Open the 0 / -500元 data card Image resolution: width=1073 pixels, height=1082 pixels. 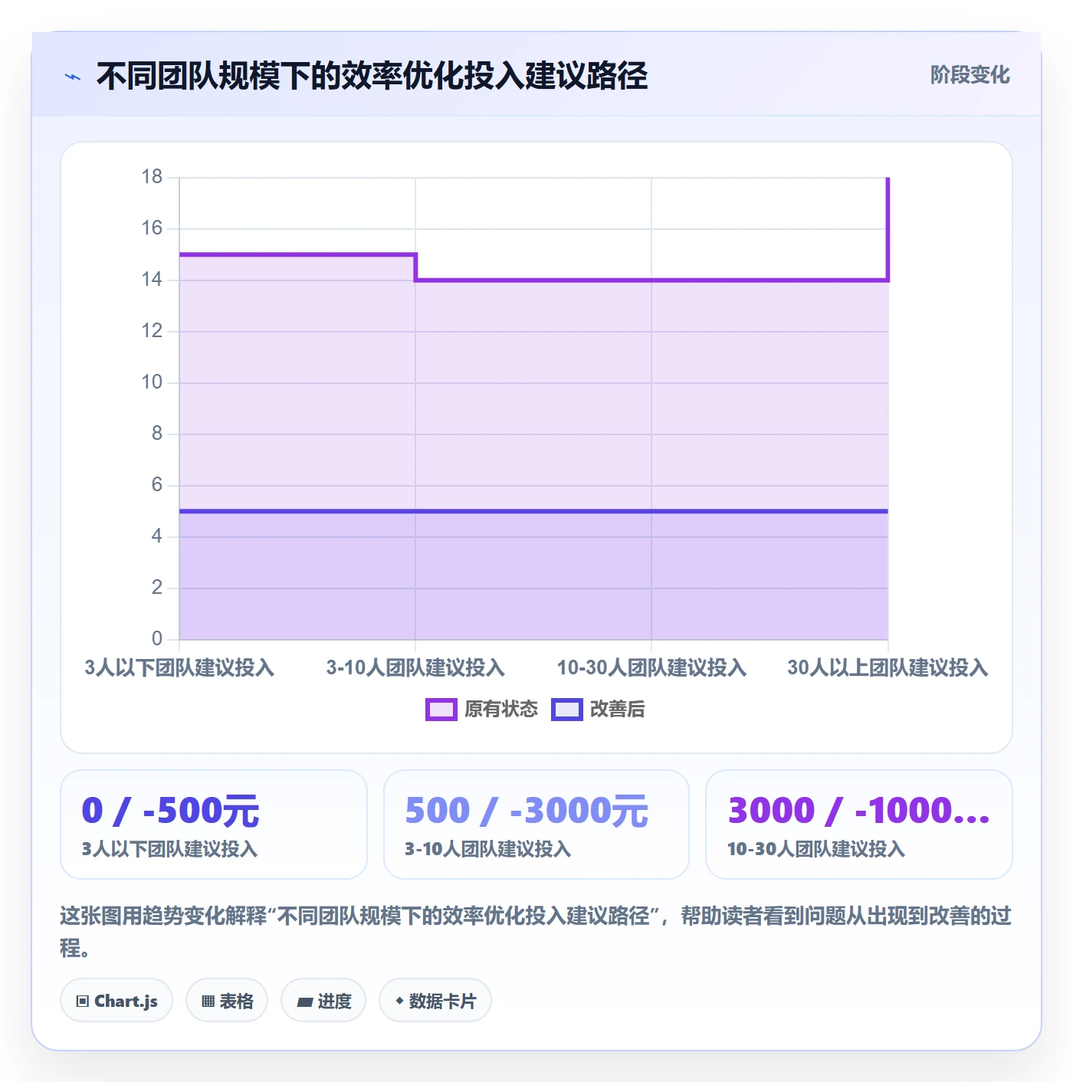214,825
